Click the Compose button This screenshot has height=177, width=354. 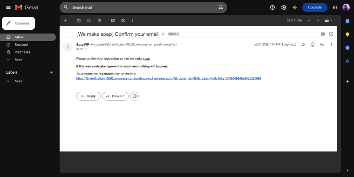pyautogui.click(x=19, y=23)
